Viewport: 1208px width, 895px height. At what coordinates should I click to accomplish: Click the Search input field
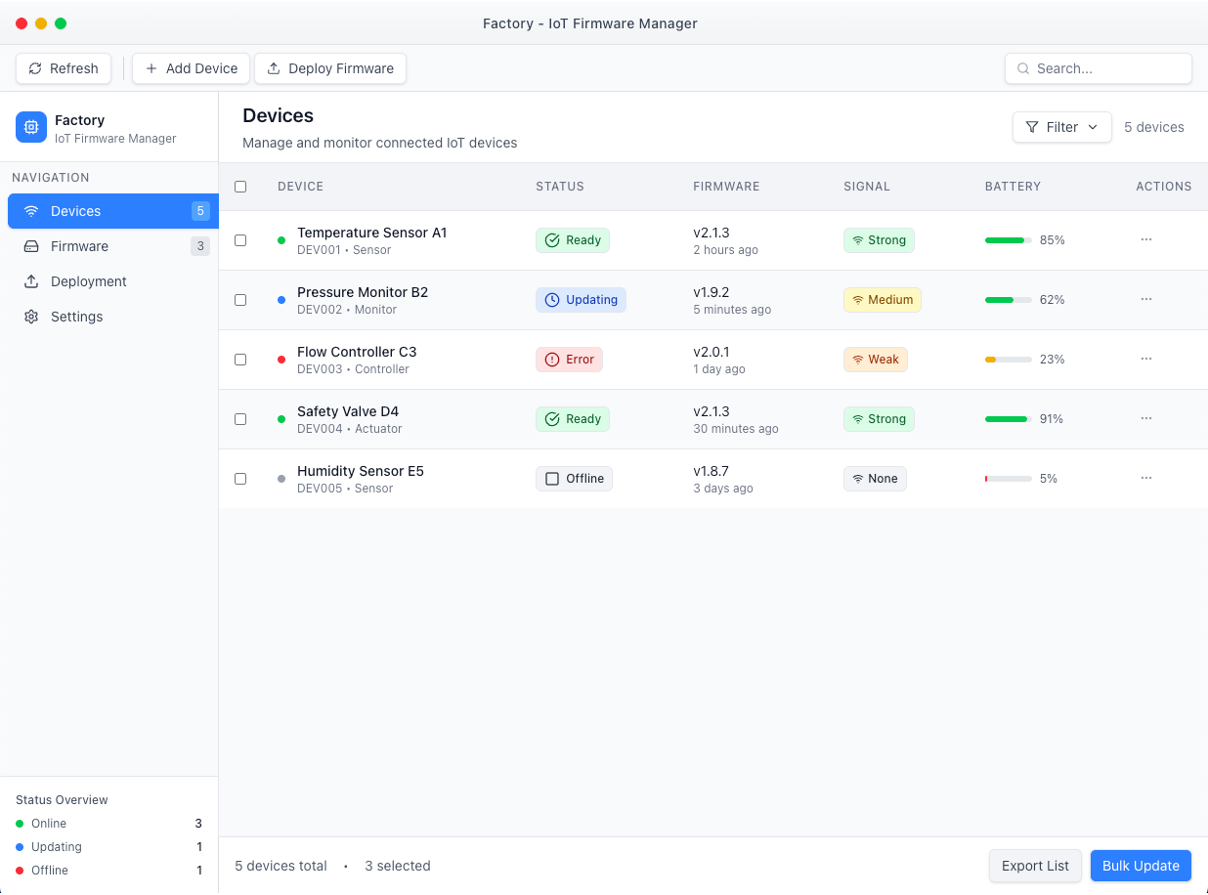pyautogui.click(x=1099, y=68)
